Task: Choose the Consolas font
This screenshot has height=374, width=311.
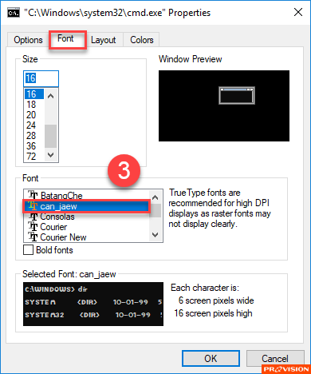Action: coord(86,217)
